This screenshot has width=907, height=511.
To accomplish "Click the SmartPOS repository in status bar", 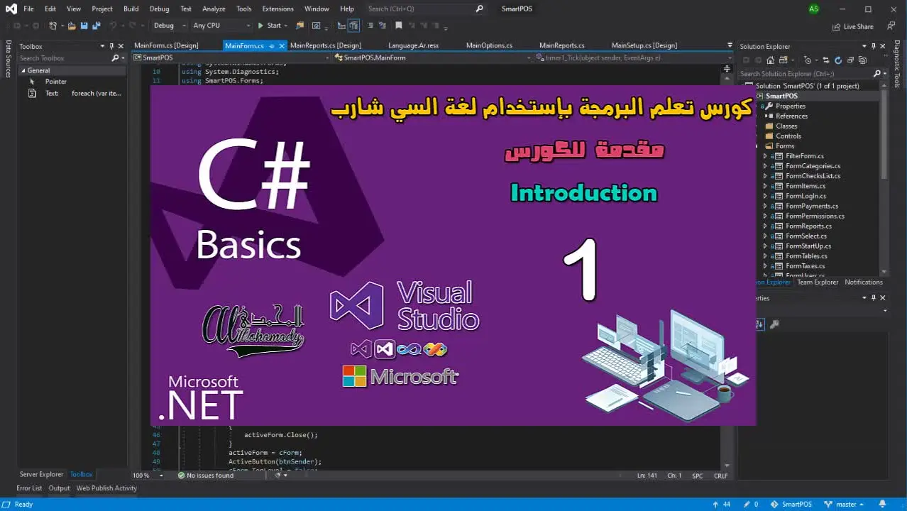I will pos(791,504).
